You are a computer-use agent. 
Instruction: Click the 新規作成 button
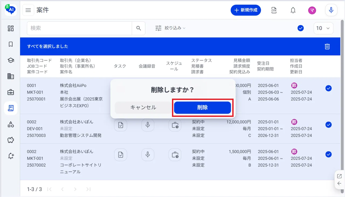pyautogui.click(x=246, y=10)
